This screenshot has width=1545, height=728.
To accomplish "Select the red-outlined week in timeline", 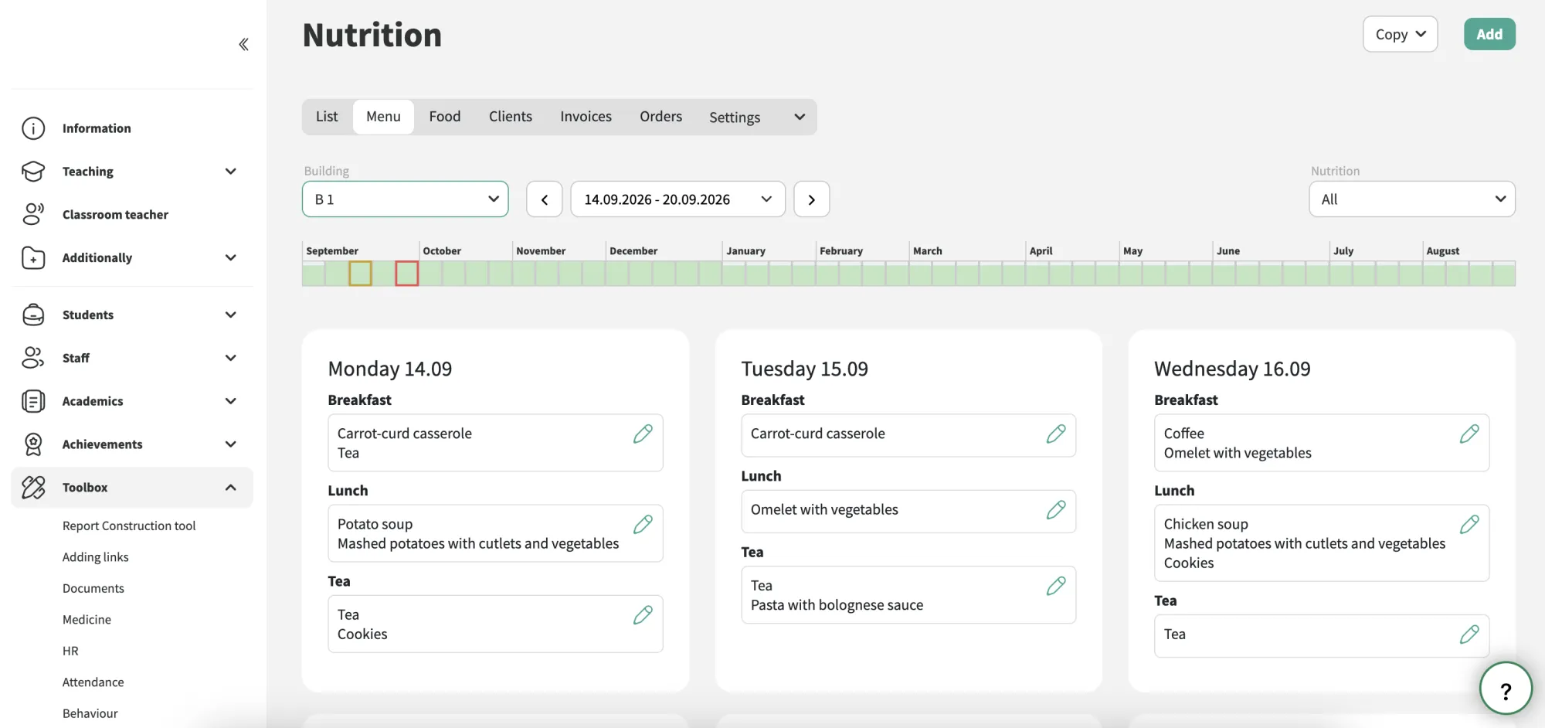I will tap(407, 274).
